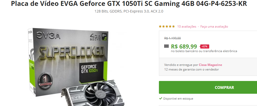Image resolution: width=257 pixels, height=106 pixels.
Task: Click the NVIDIA logo on the box
Action: click(x=104, y=37)
